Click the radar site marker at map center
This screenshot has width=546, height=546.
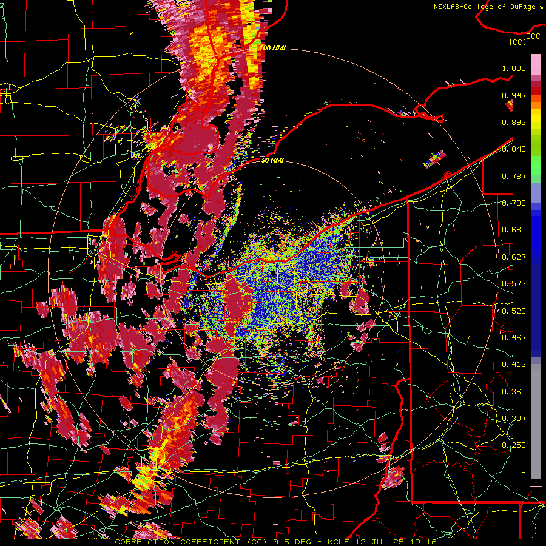(x=273, y=274)
